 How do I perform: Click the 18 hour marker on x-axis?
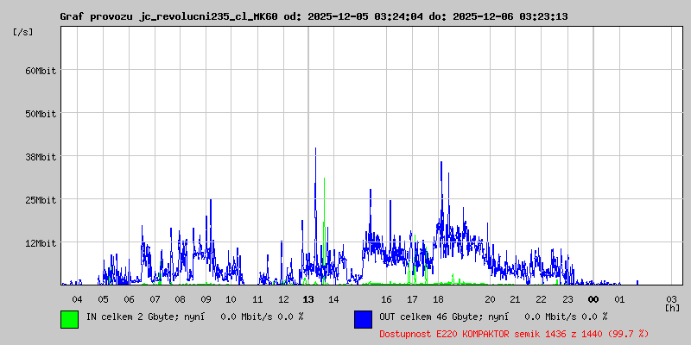click(x=438, y=299)
